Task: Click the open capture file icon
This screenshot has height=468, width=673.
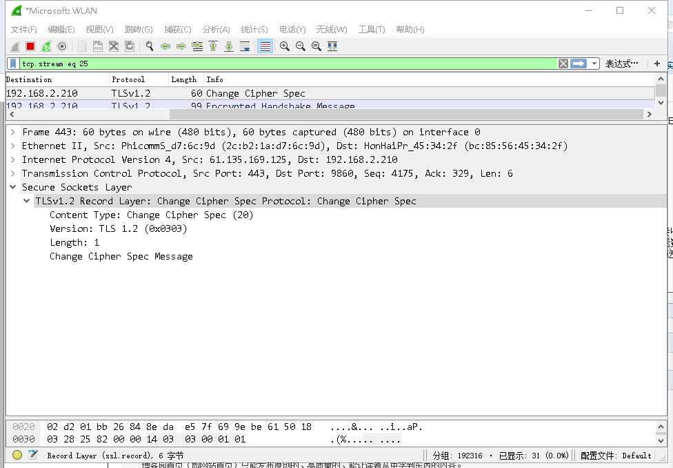Action: point(82,46)
